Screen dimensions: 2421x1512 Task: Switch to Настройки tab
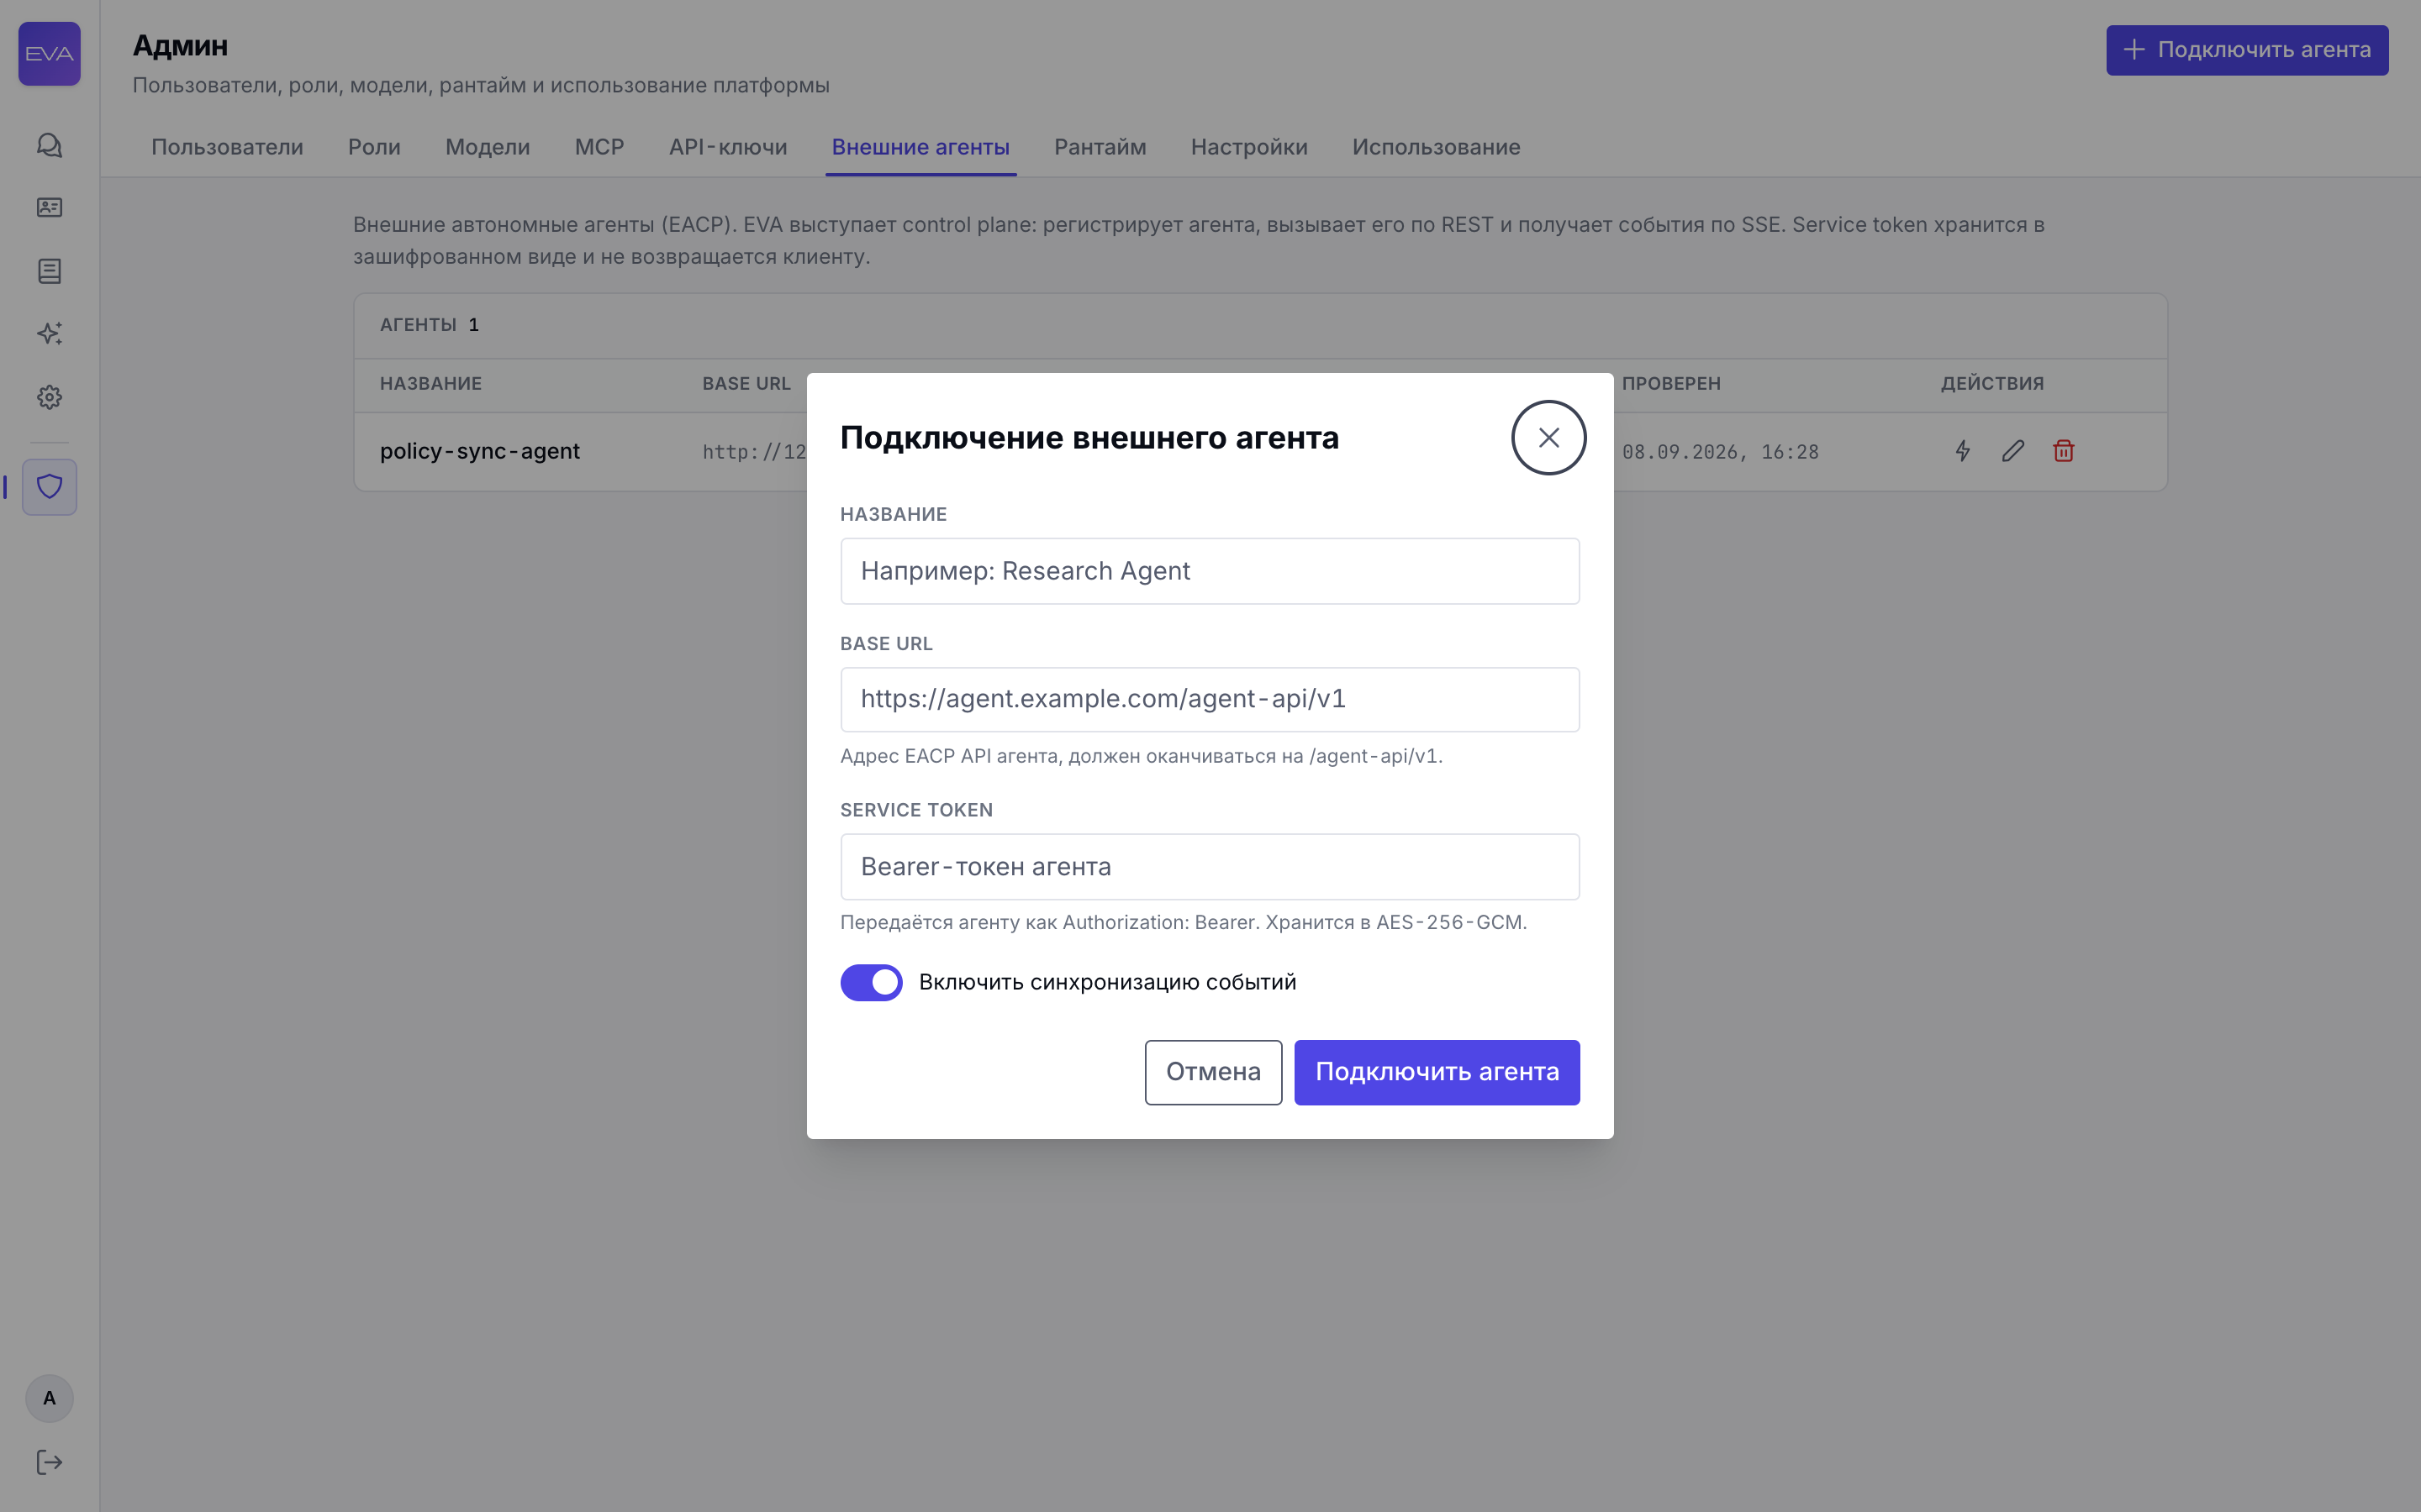pyautogui.click(x=1248, y=147)
